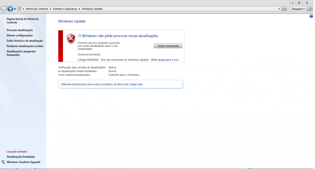Click the Windows Update page heading
This screenshot has height=169, width=315.
pyautogui.click(x=72, y=21)
